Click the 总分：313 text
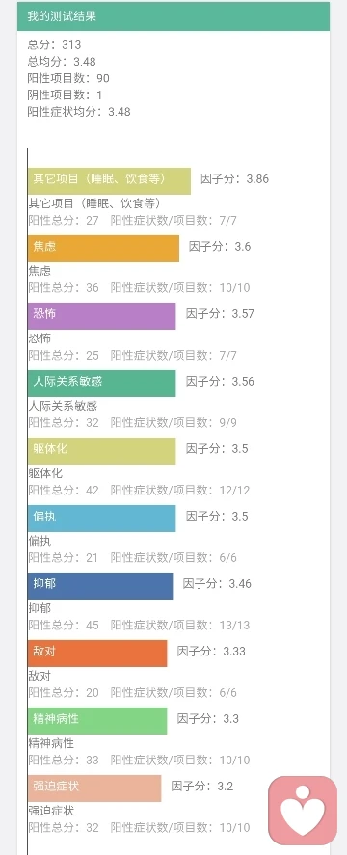Viewport: 347px width, 855px height. pos(54,44)
